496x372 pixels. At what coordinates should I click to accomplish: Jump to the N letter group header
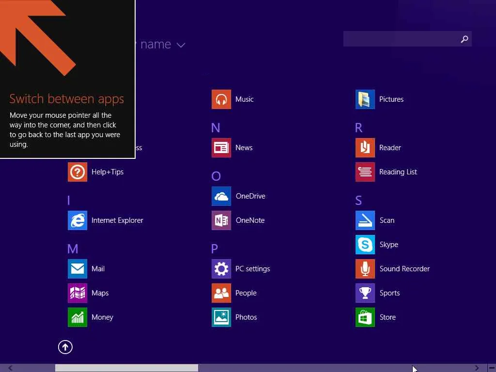pos(216,128)
